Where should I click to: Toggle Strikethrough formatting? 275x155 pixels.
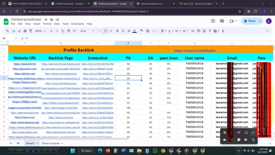pos(129,31)
